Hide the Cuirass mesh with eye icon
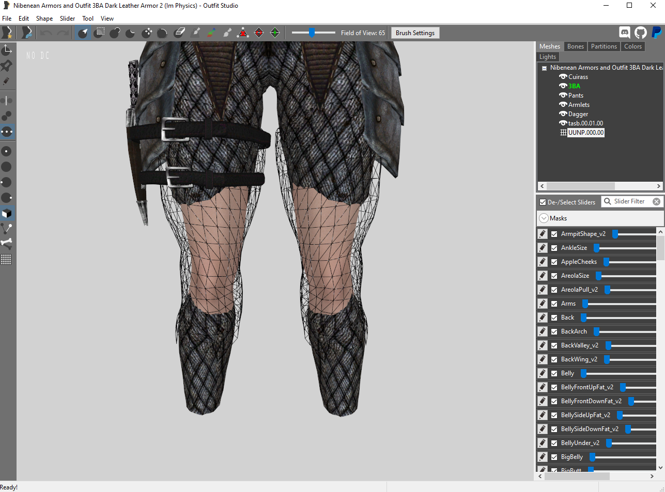Screen dimensions: 665x492 tap(563, 76)
